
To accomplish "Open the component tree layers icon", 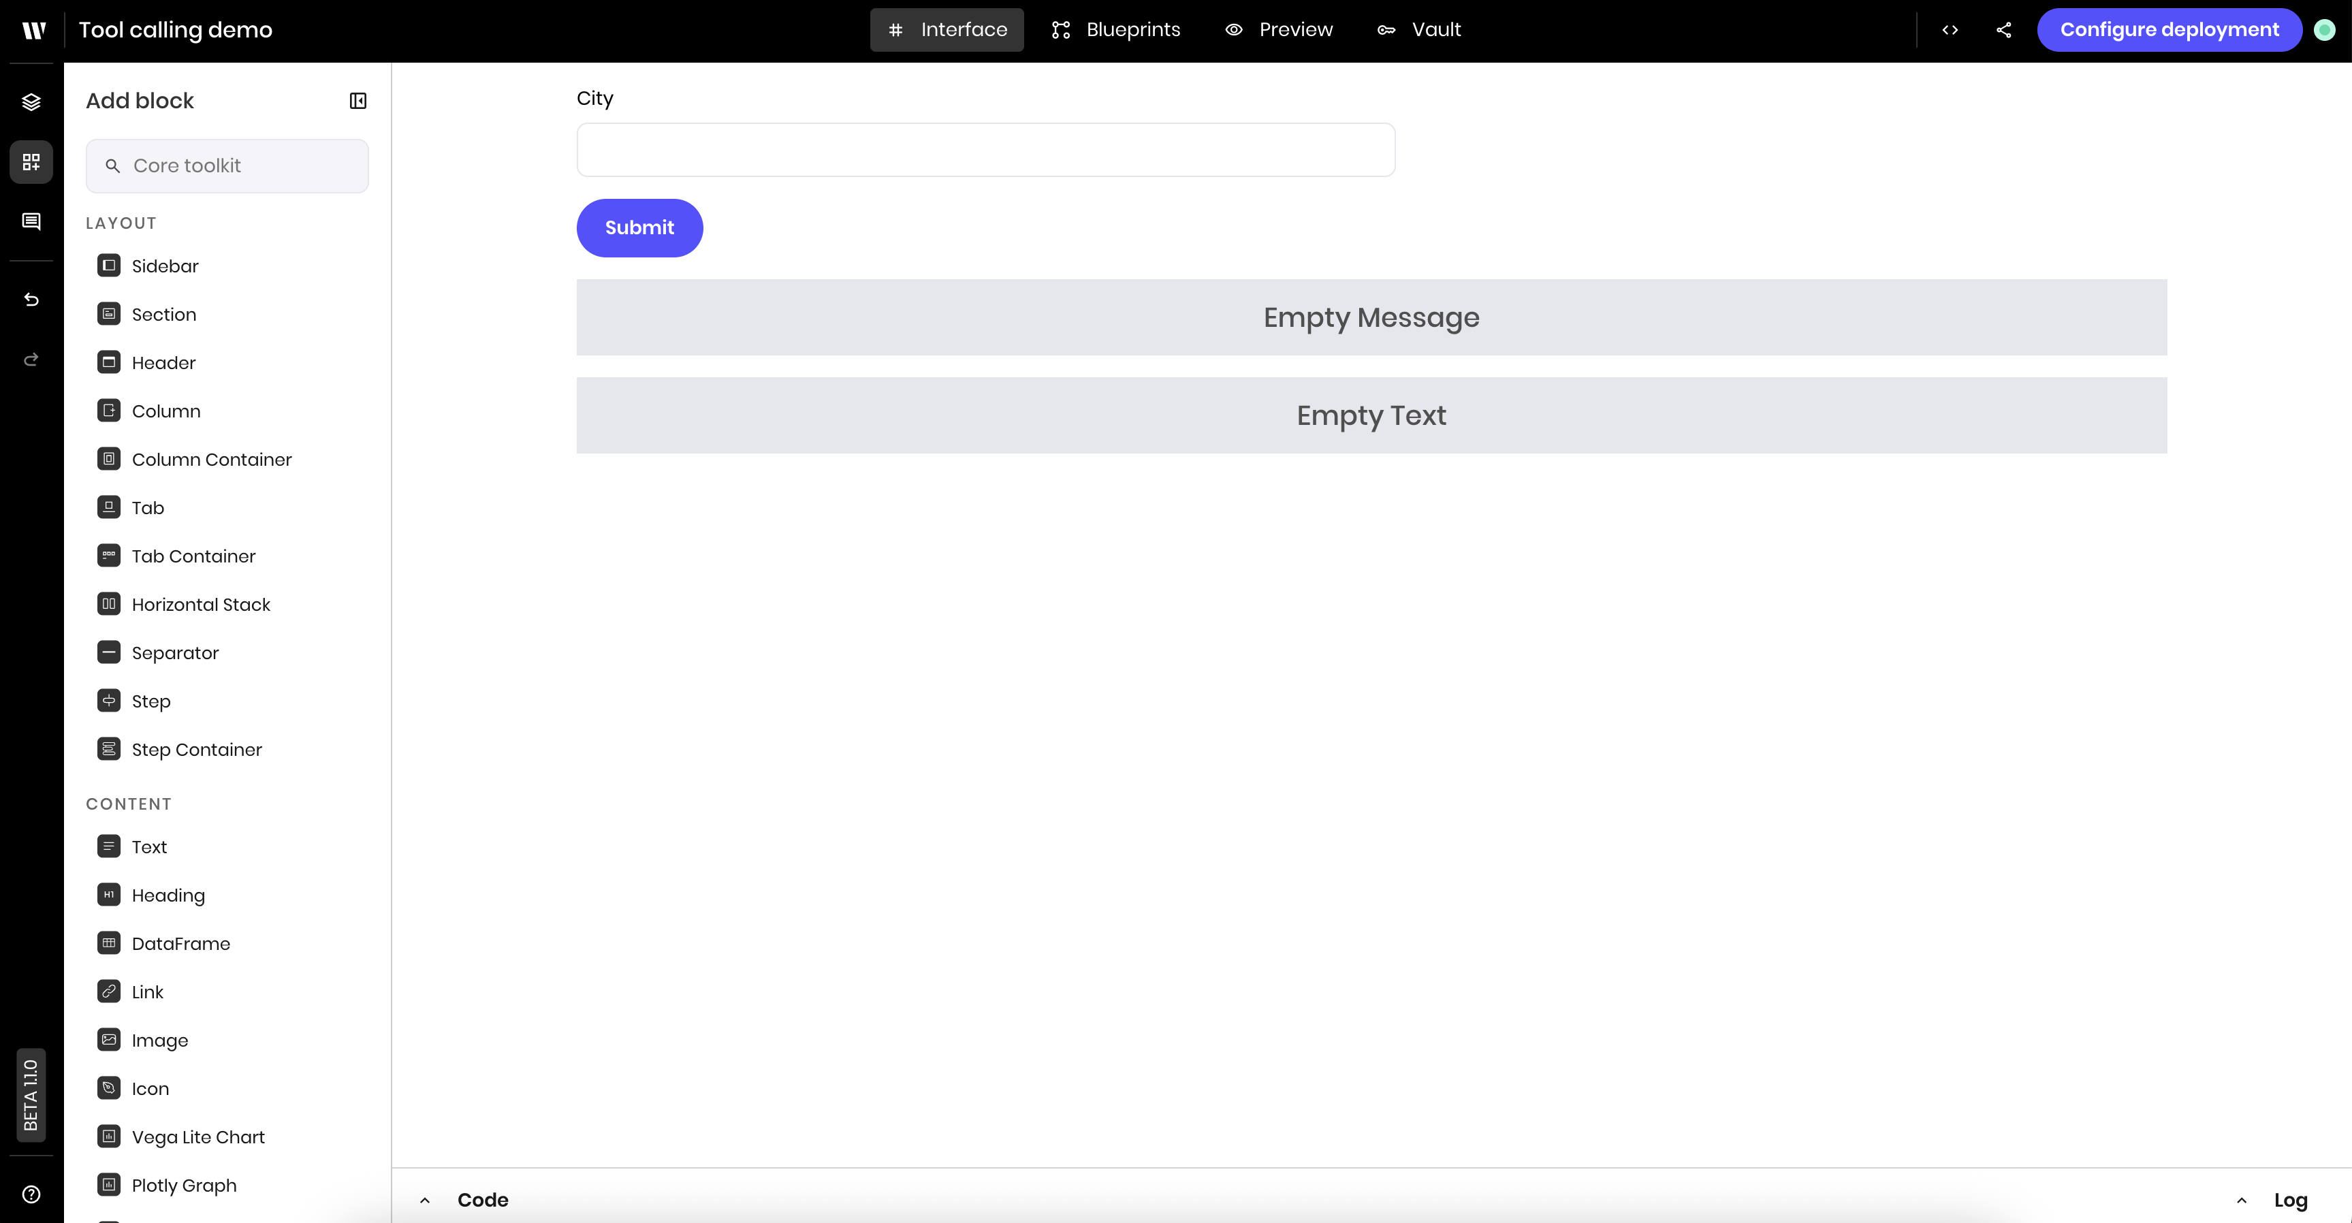I will [x=31, y=101].
